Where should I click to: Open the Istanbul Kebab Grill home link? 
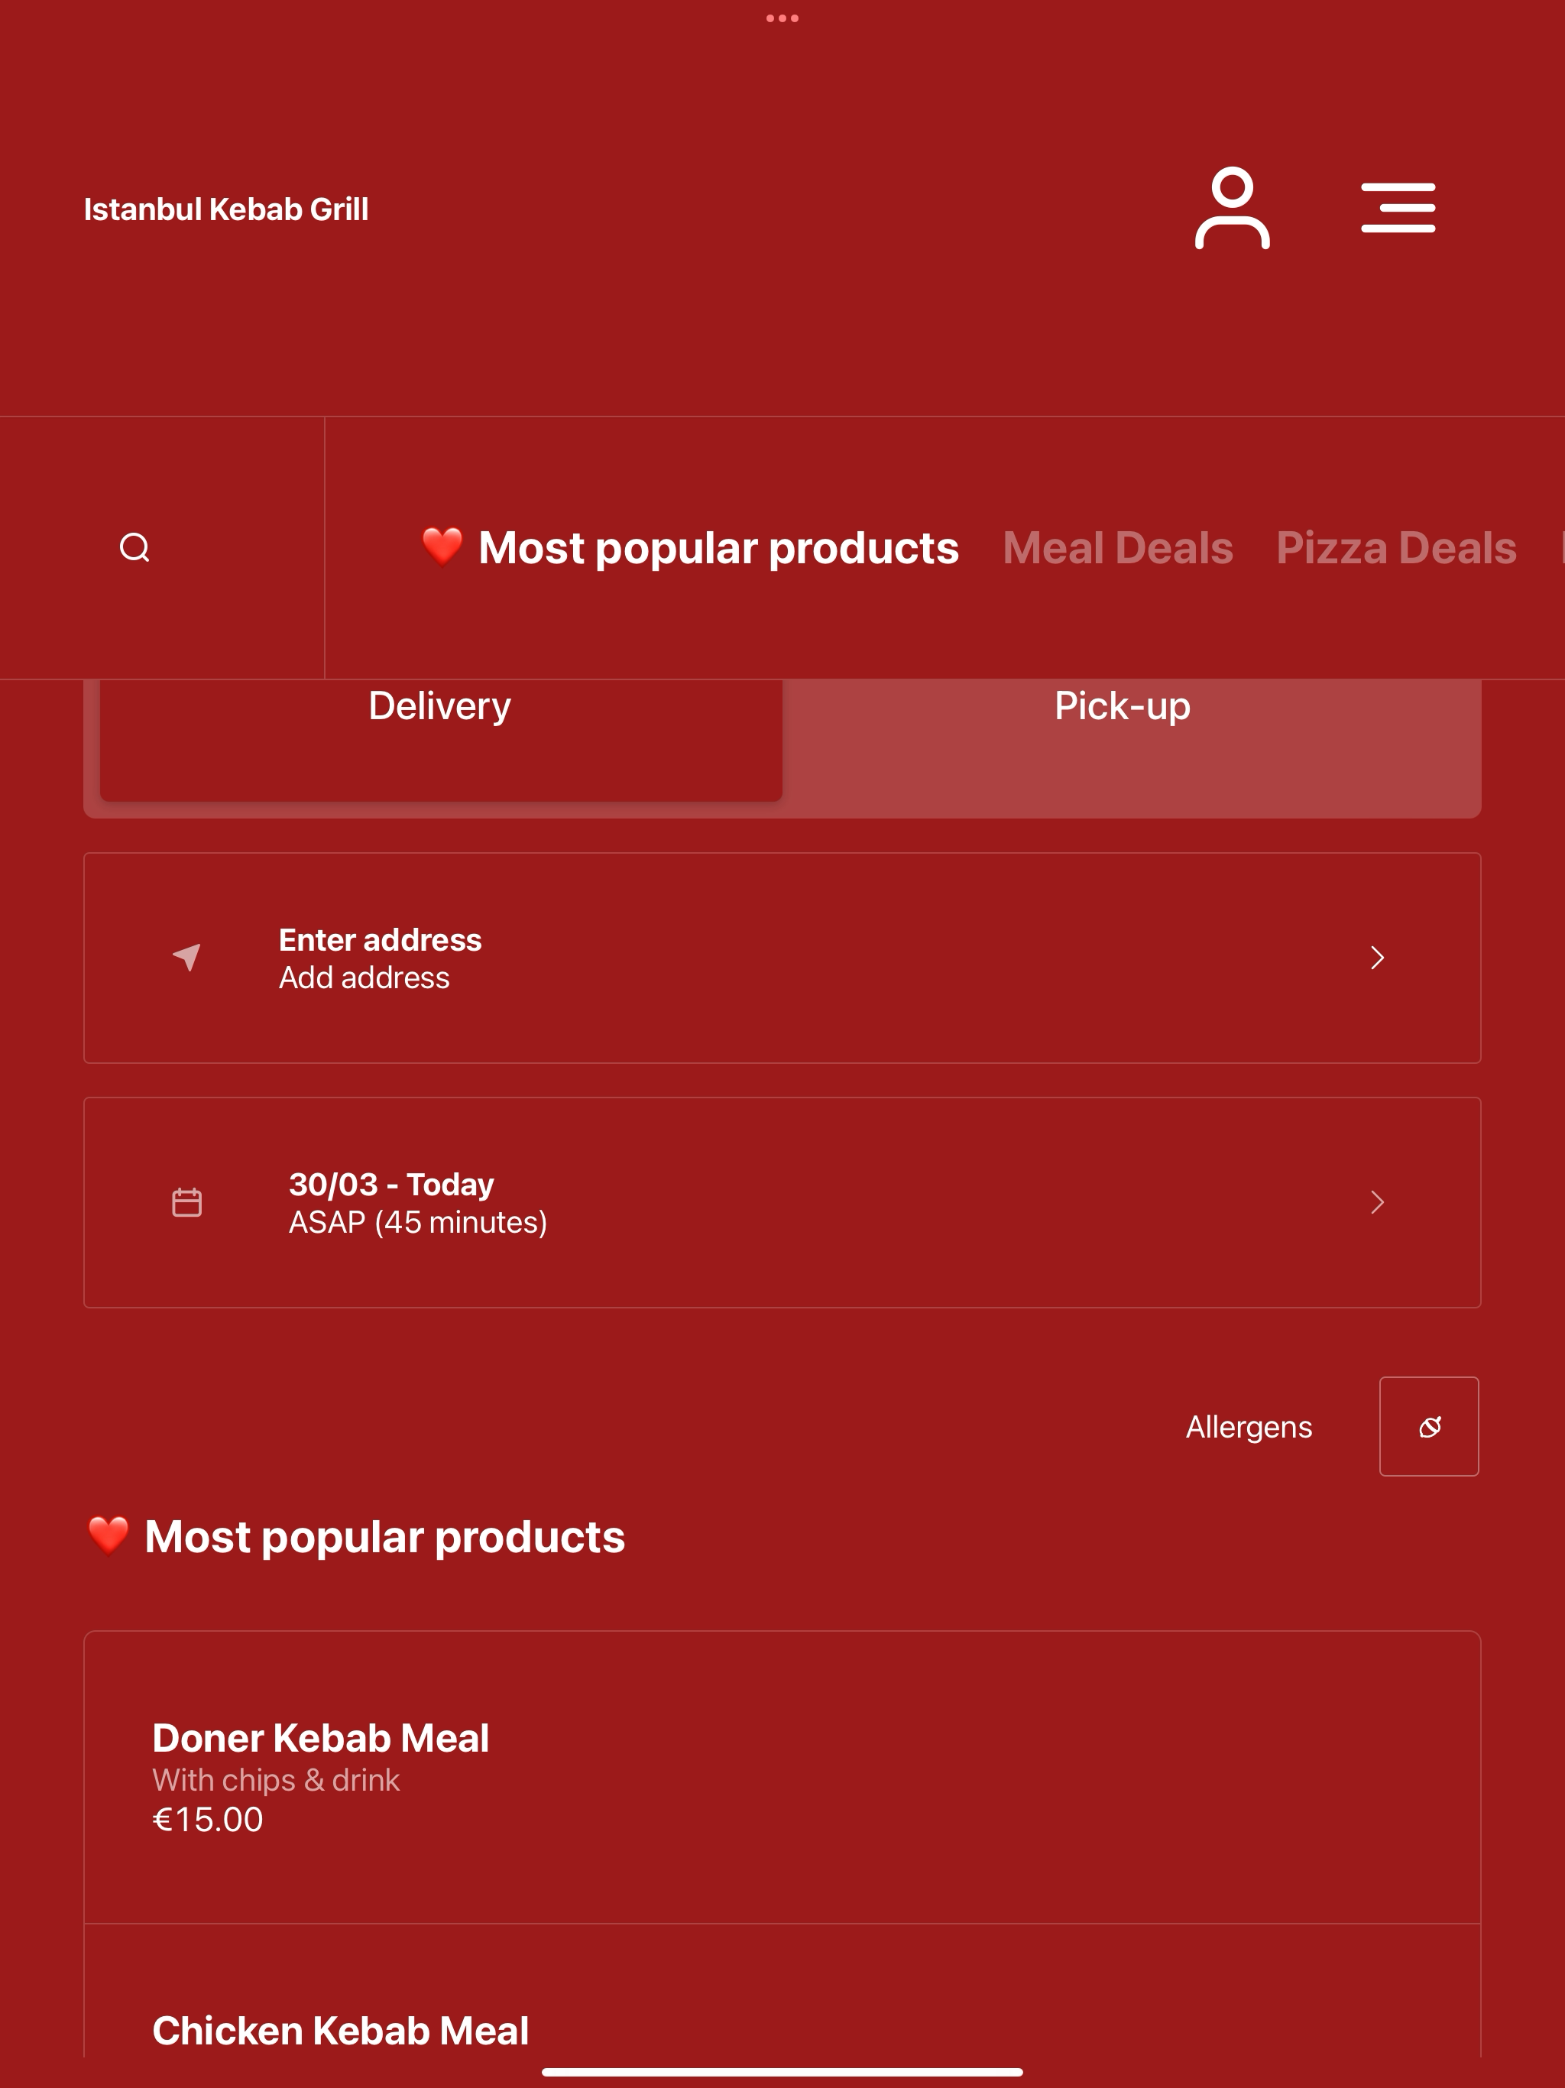pyautogui.click(x=226, y=209)
